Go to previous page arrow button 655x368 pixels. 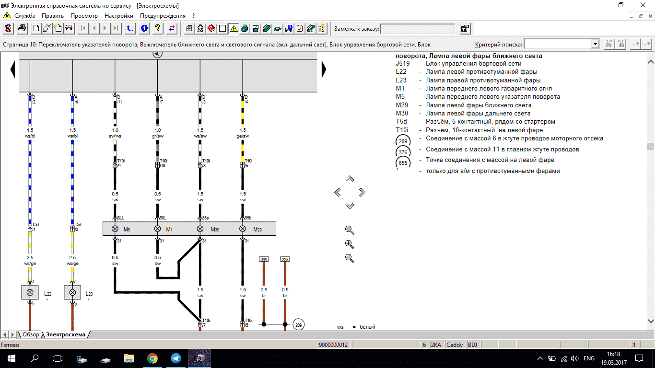(x=94, y=28)
